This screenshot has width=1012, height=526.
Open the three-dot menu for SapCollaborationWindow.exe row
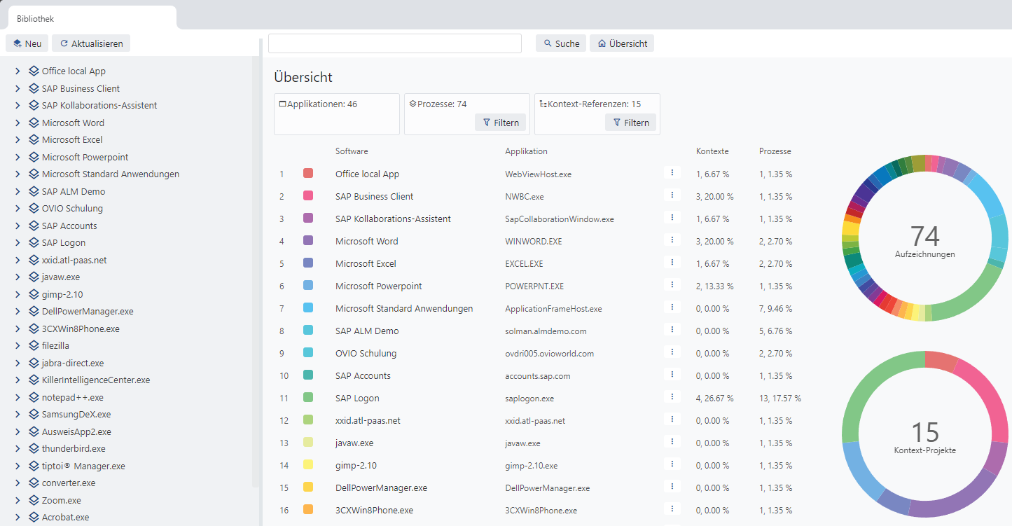click(672, 217)
